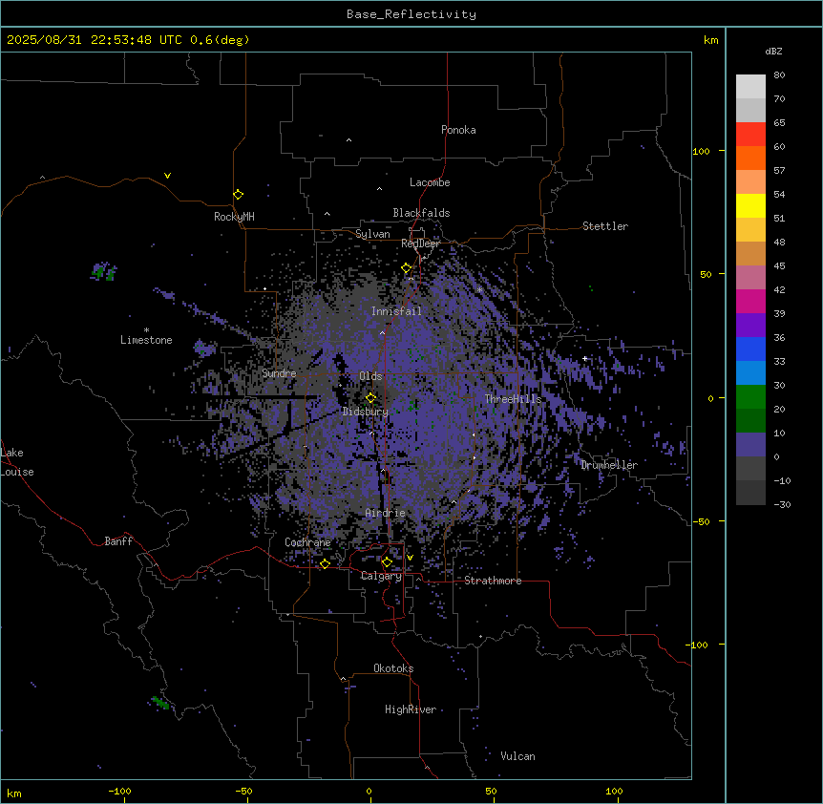Screen dimensions: 823x804
Task: Click the Strathmore town label
Action: [x=493, y=581]
